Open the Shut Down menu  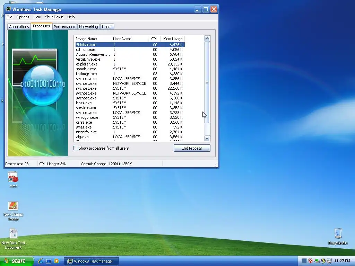point(54,17)
